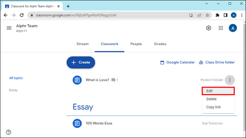Click the Classroom account avatar
The width and height of the screenshot is (246, 138).
tap(233, 28)
